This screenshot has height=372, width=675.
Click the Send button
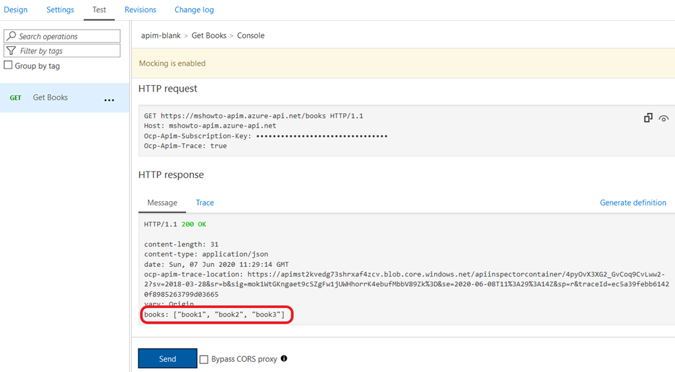[x=167, y=358]
